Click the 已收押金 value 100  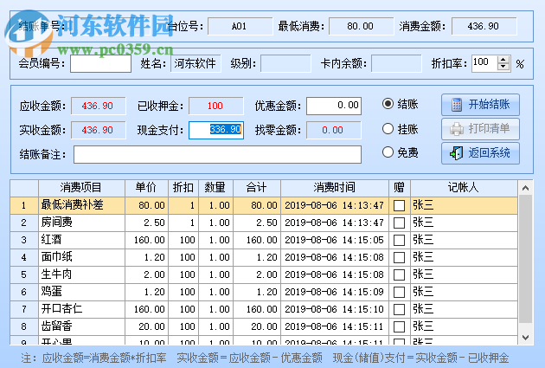click(216, 106)
